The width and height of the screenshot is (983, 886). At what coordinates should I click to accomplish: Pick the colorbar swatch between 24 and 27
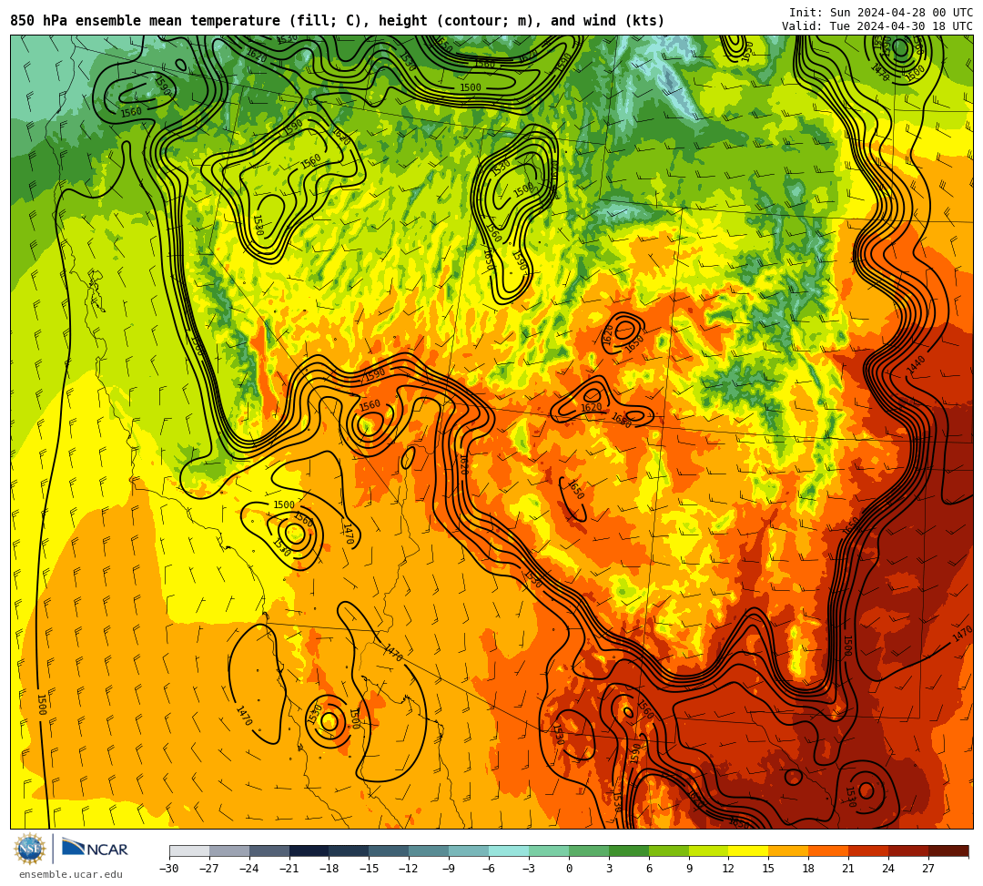point(908,850)
